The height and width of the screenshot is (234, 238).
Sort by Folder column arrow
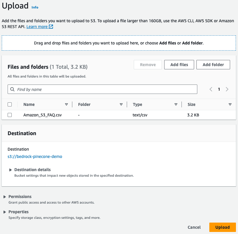[x=121, y=104]
